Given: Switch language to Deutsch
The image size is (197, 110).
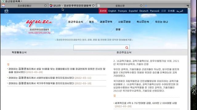Looking at the screenshot, I should click(144, 11).
